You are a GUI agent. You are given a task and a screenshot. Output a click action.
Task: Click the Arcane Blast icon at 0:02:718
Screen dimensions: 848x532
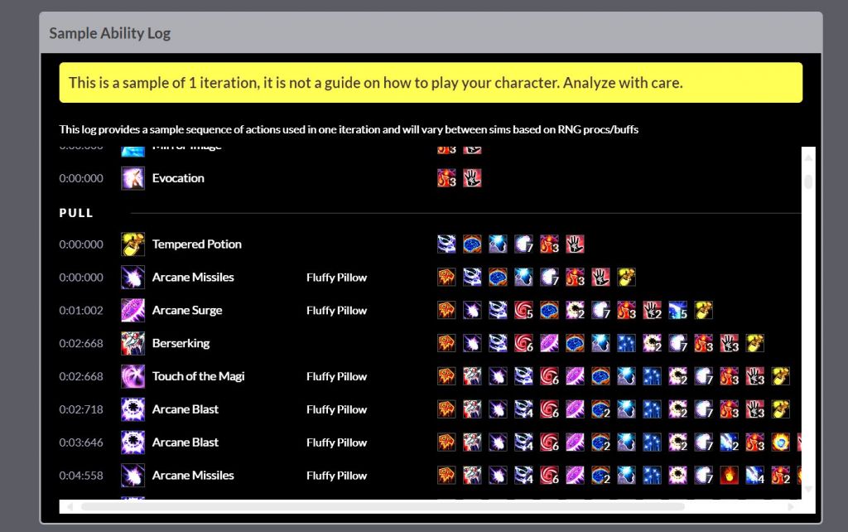[x=132, y=409]
